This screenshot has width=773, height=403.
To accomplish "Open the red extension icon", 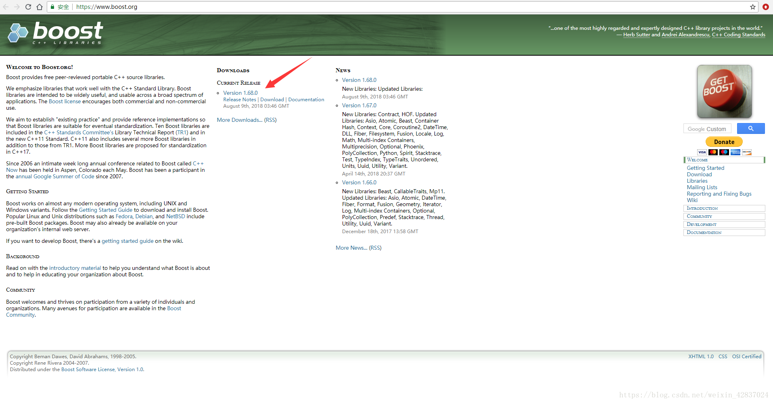I will coord(765,7).
